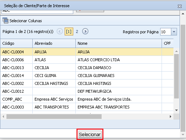Go to next page arrow
The width and height of the screenshot is (186, 140).
(x=85, y=32)
